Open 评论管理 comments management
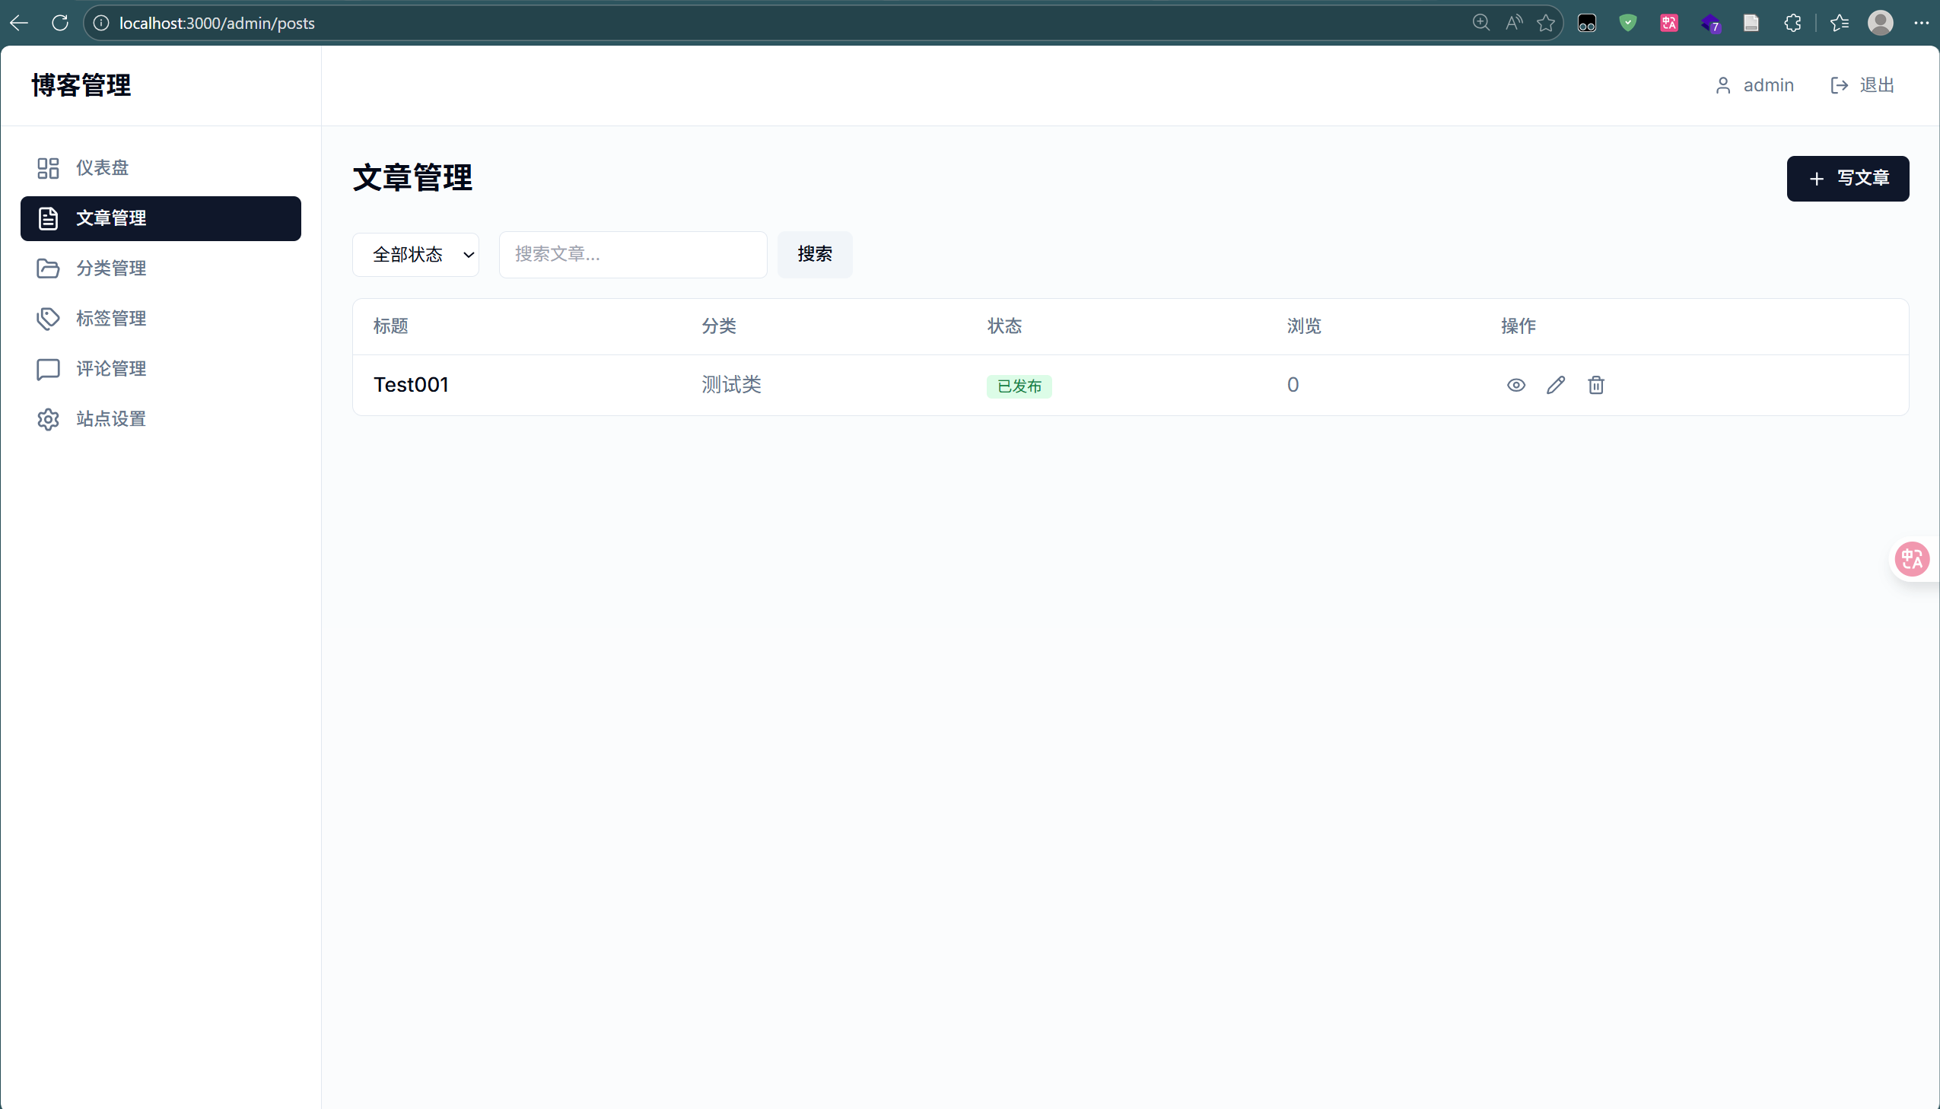Viewport: 1940px width, 1109px height. click(x=110, y=369)
